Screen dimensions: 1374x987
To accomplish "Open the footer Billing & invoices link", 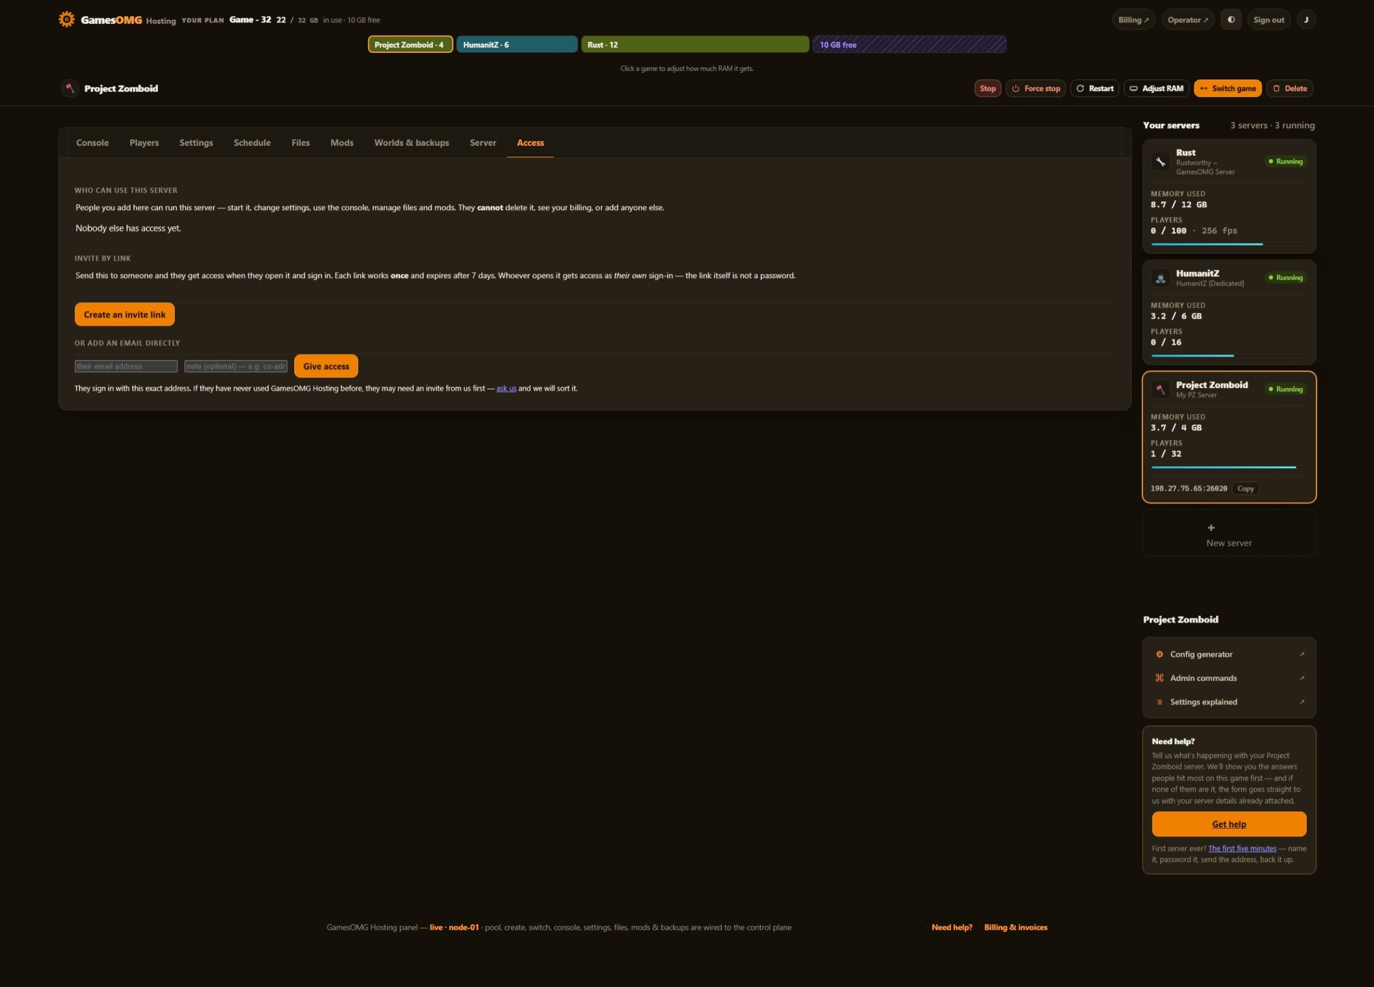I will pos(1015,928).
